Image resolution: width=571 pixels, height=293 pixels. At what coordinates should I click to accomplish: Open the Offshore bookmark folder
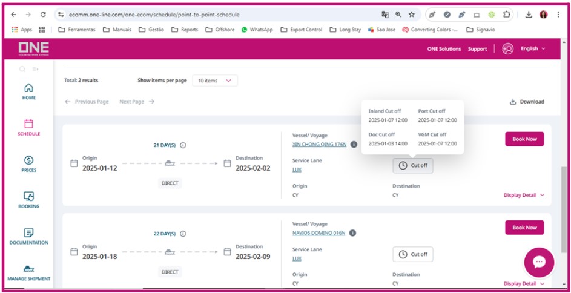[x=220, y=30]
